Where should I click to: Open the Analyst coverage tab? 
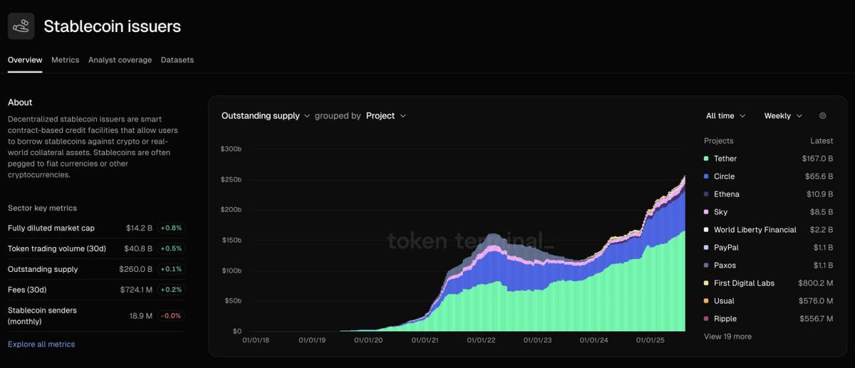(x=120, y=61)
